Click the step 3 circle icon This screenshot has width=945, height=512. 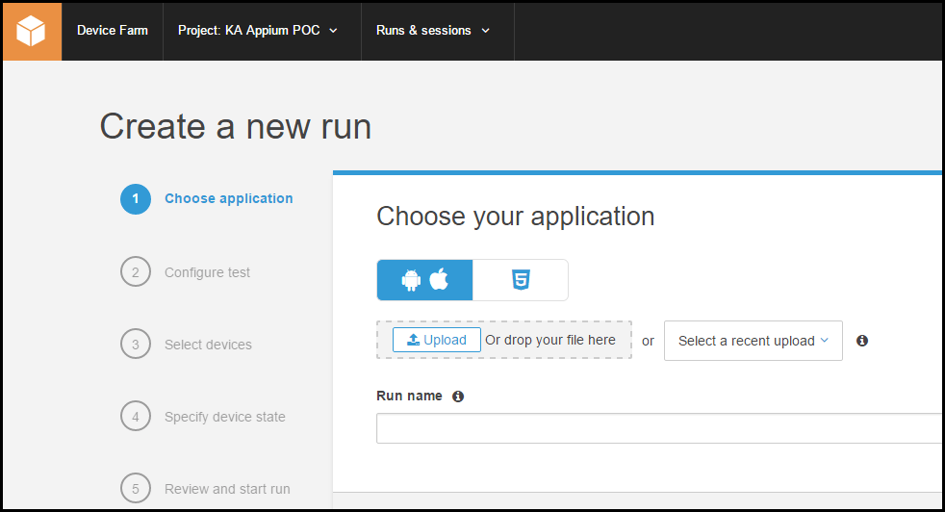pos(136,345)
